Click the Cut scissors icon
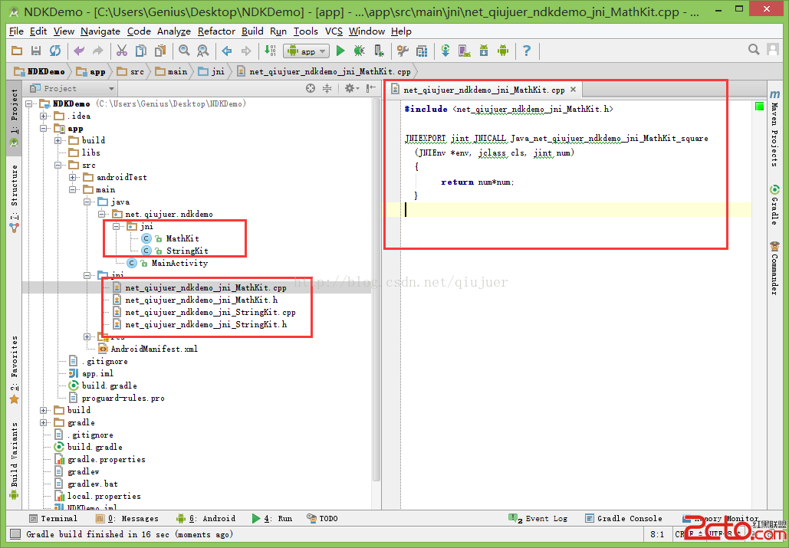789x548 pixels. point(121,51)
